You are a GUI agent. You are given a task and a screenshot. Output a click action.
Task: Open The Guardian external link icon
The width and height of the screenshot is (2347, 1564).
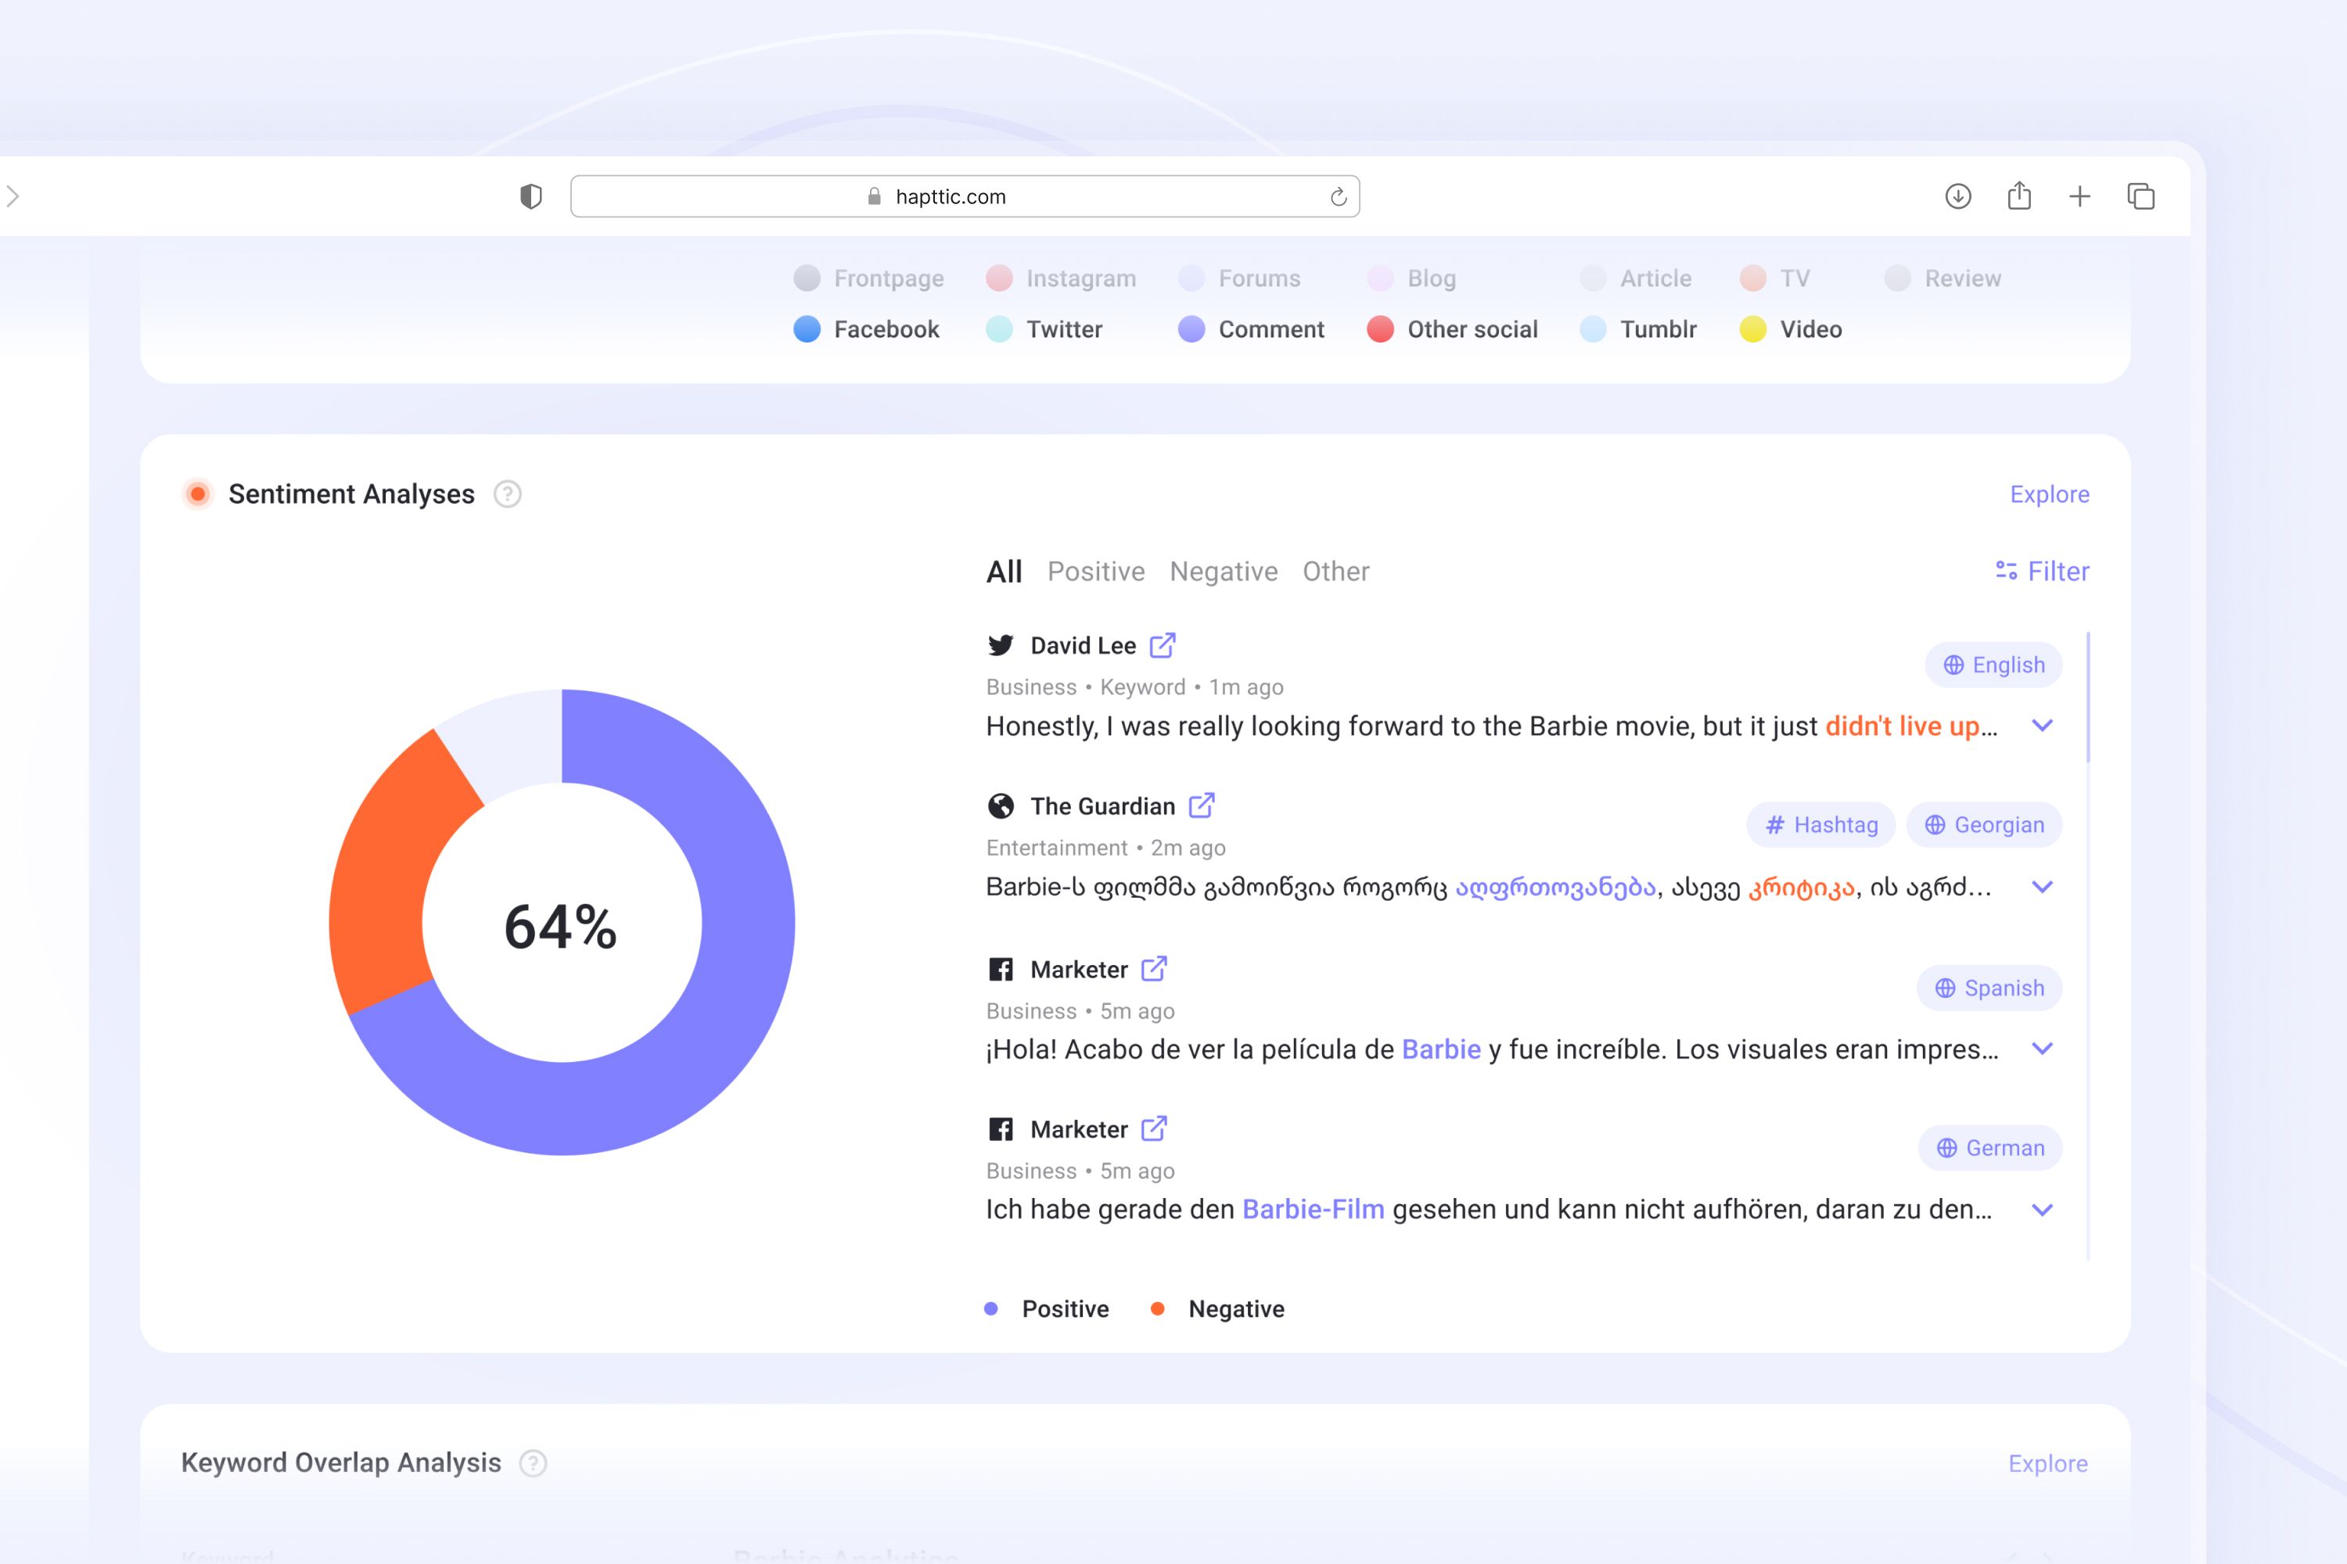(x=1202, y=805)
